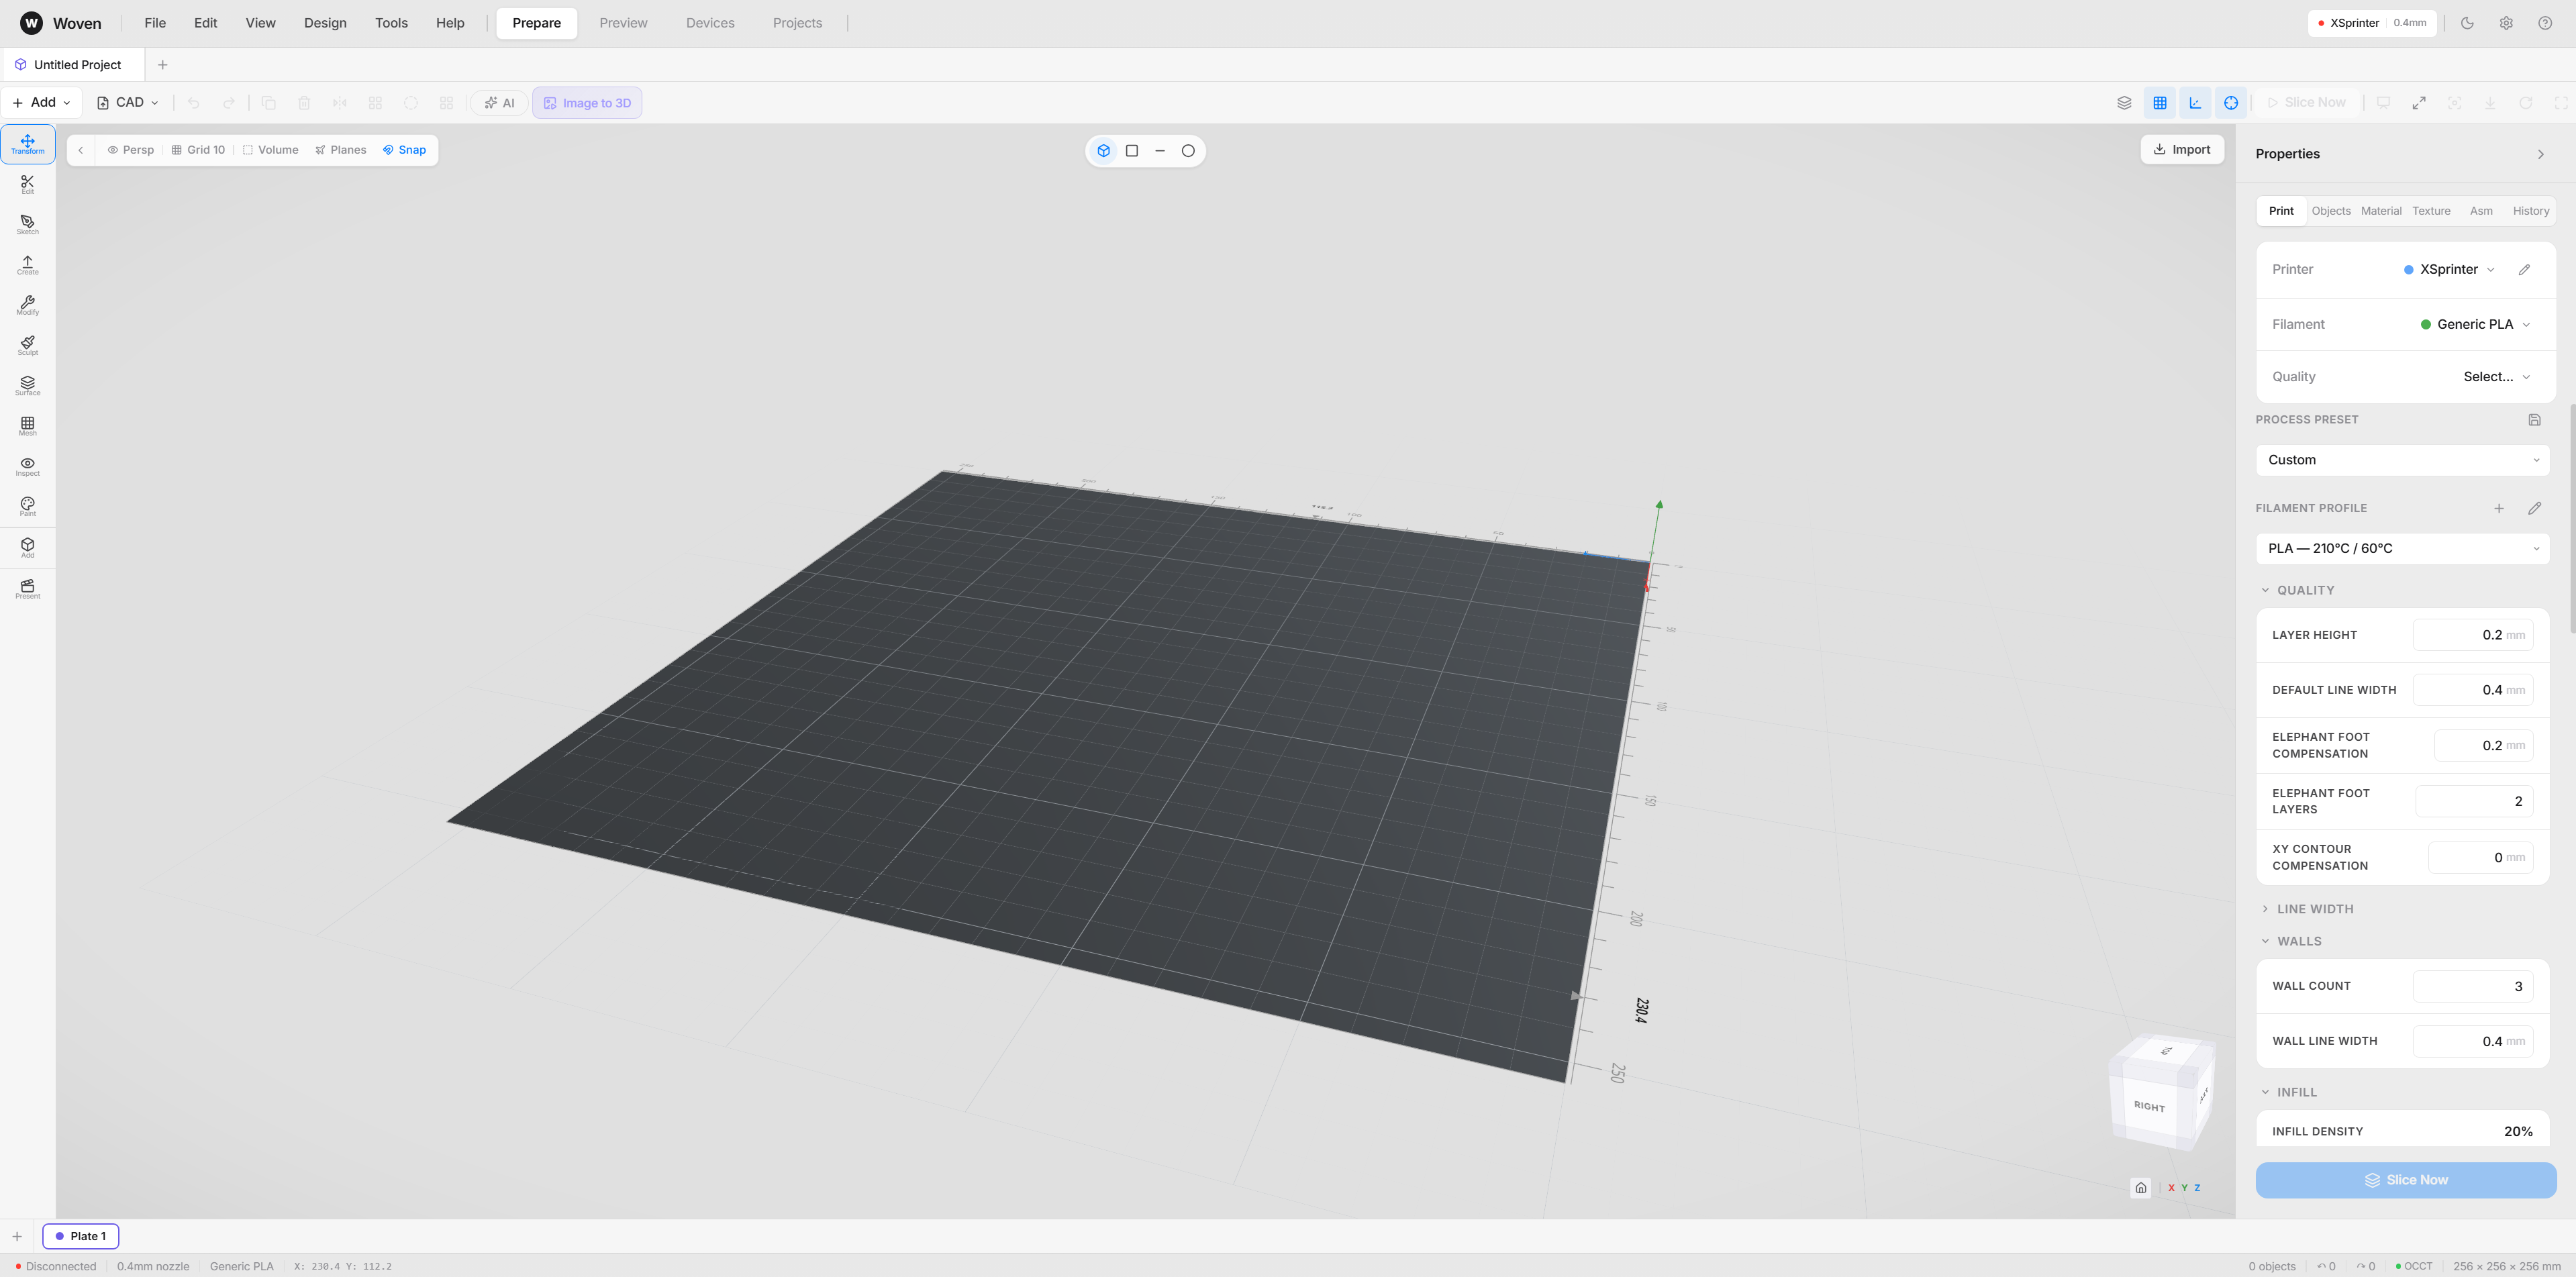2576x1277 pixels.
Task: Toggle the Volume display option
Action: 270,149
